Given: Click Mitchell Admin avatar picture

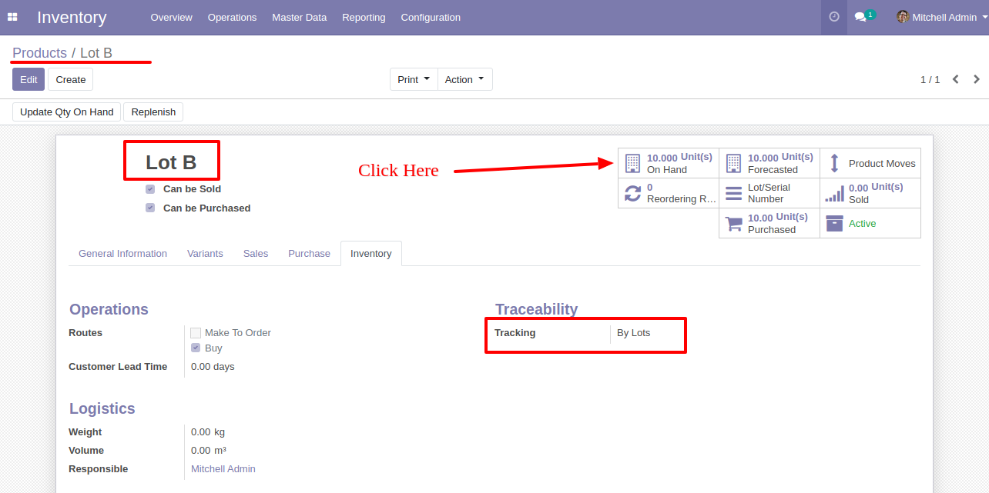Looking at the screenshot, I should pyautogui.click(x=903, y=17).
